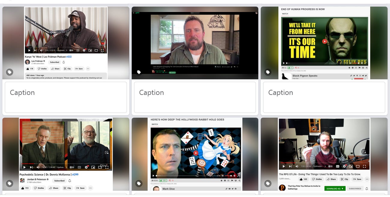Click red play button on Hollywood Rabbit Hole video
390x197 pixels.
pyautogui.click(x=196, y=153)
